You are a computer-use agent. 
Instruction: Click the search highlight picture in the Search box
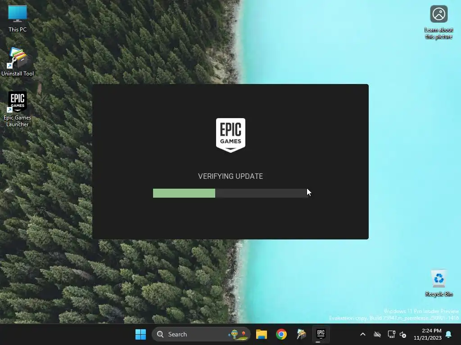238,334
